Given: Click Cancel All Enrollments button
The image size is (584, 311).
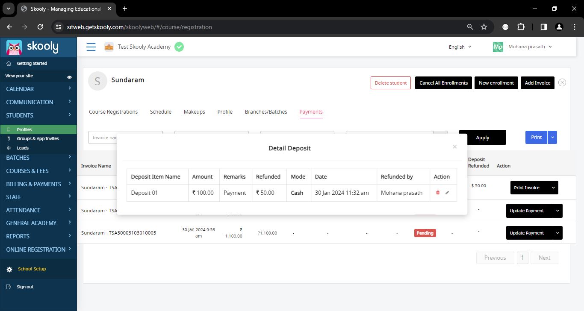Looking at the screenshot, I should pos(443,83).
